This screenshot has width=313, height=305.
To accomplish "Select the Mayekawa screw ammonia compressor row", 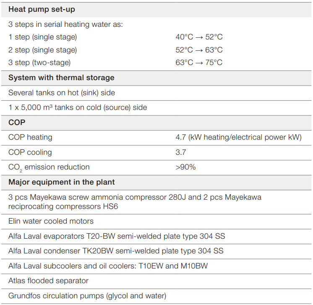I will click(135, 201).
